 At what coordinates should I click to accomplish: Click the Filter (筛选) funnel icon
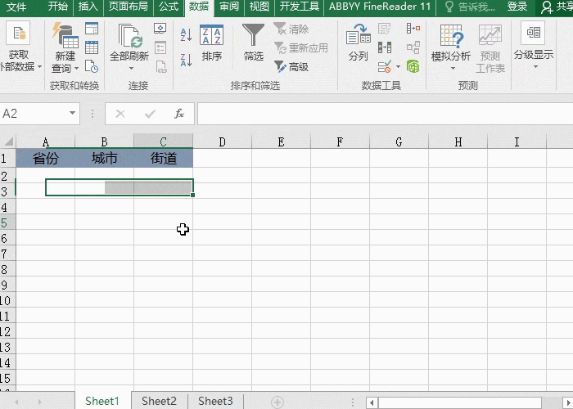tap(254, 36)
